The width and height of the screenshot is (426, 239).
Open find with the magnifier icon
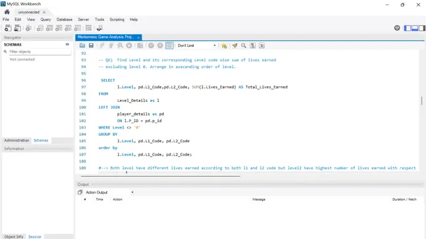coord(244,46)
